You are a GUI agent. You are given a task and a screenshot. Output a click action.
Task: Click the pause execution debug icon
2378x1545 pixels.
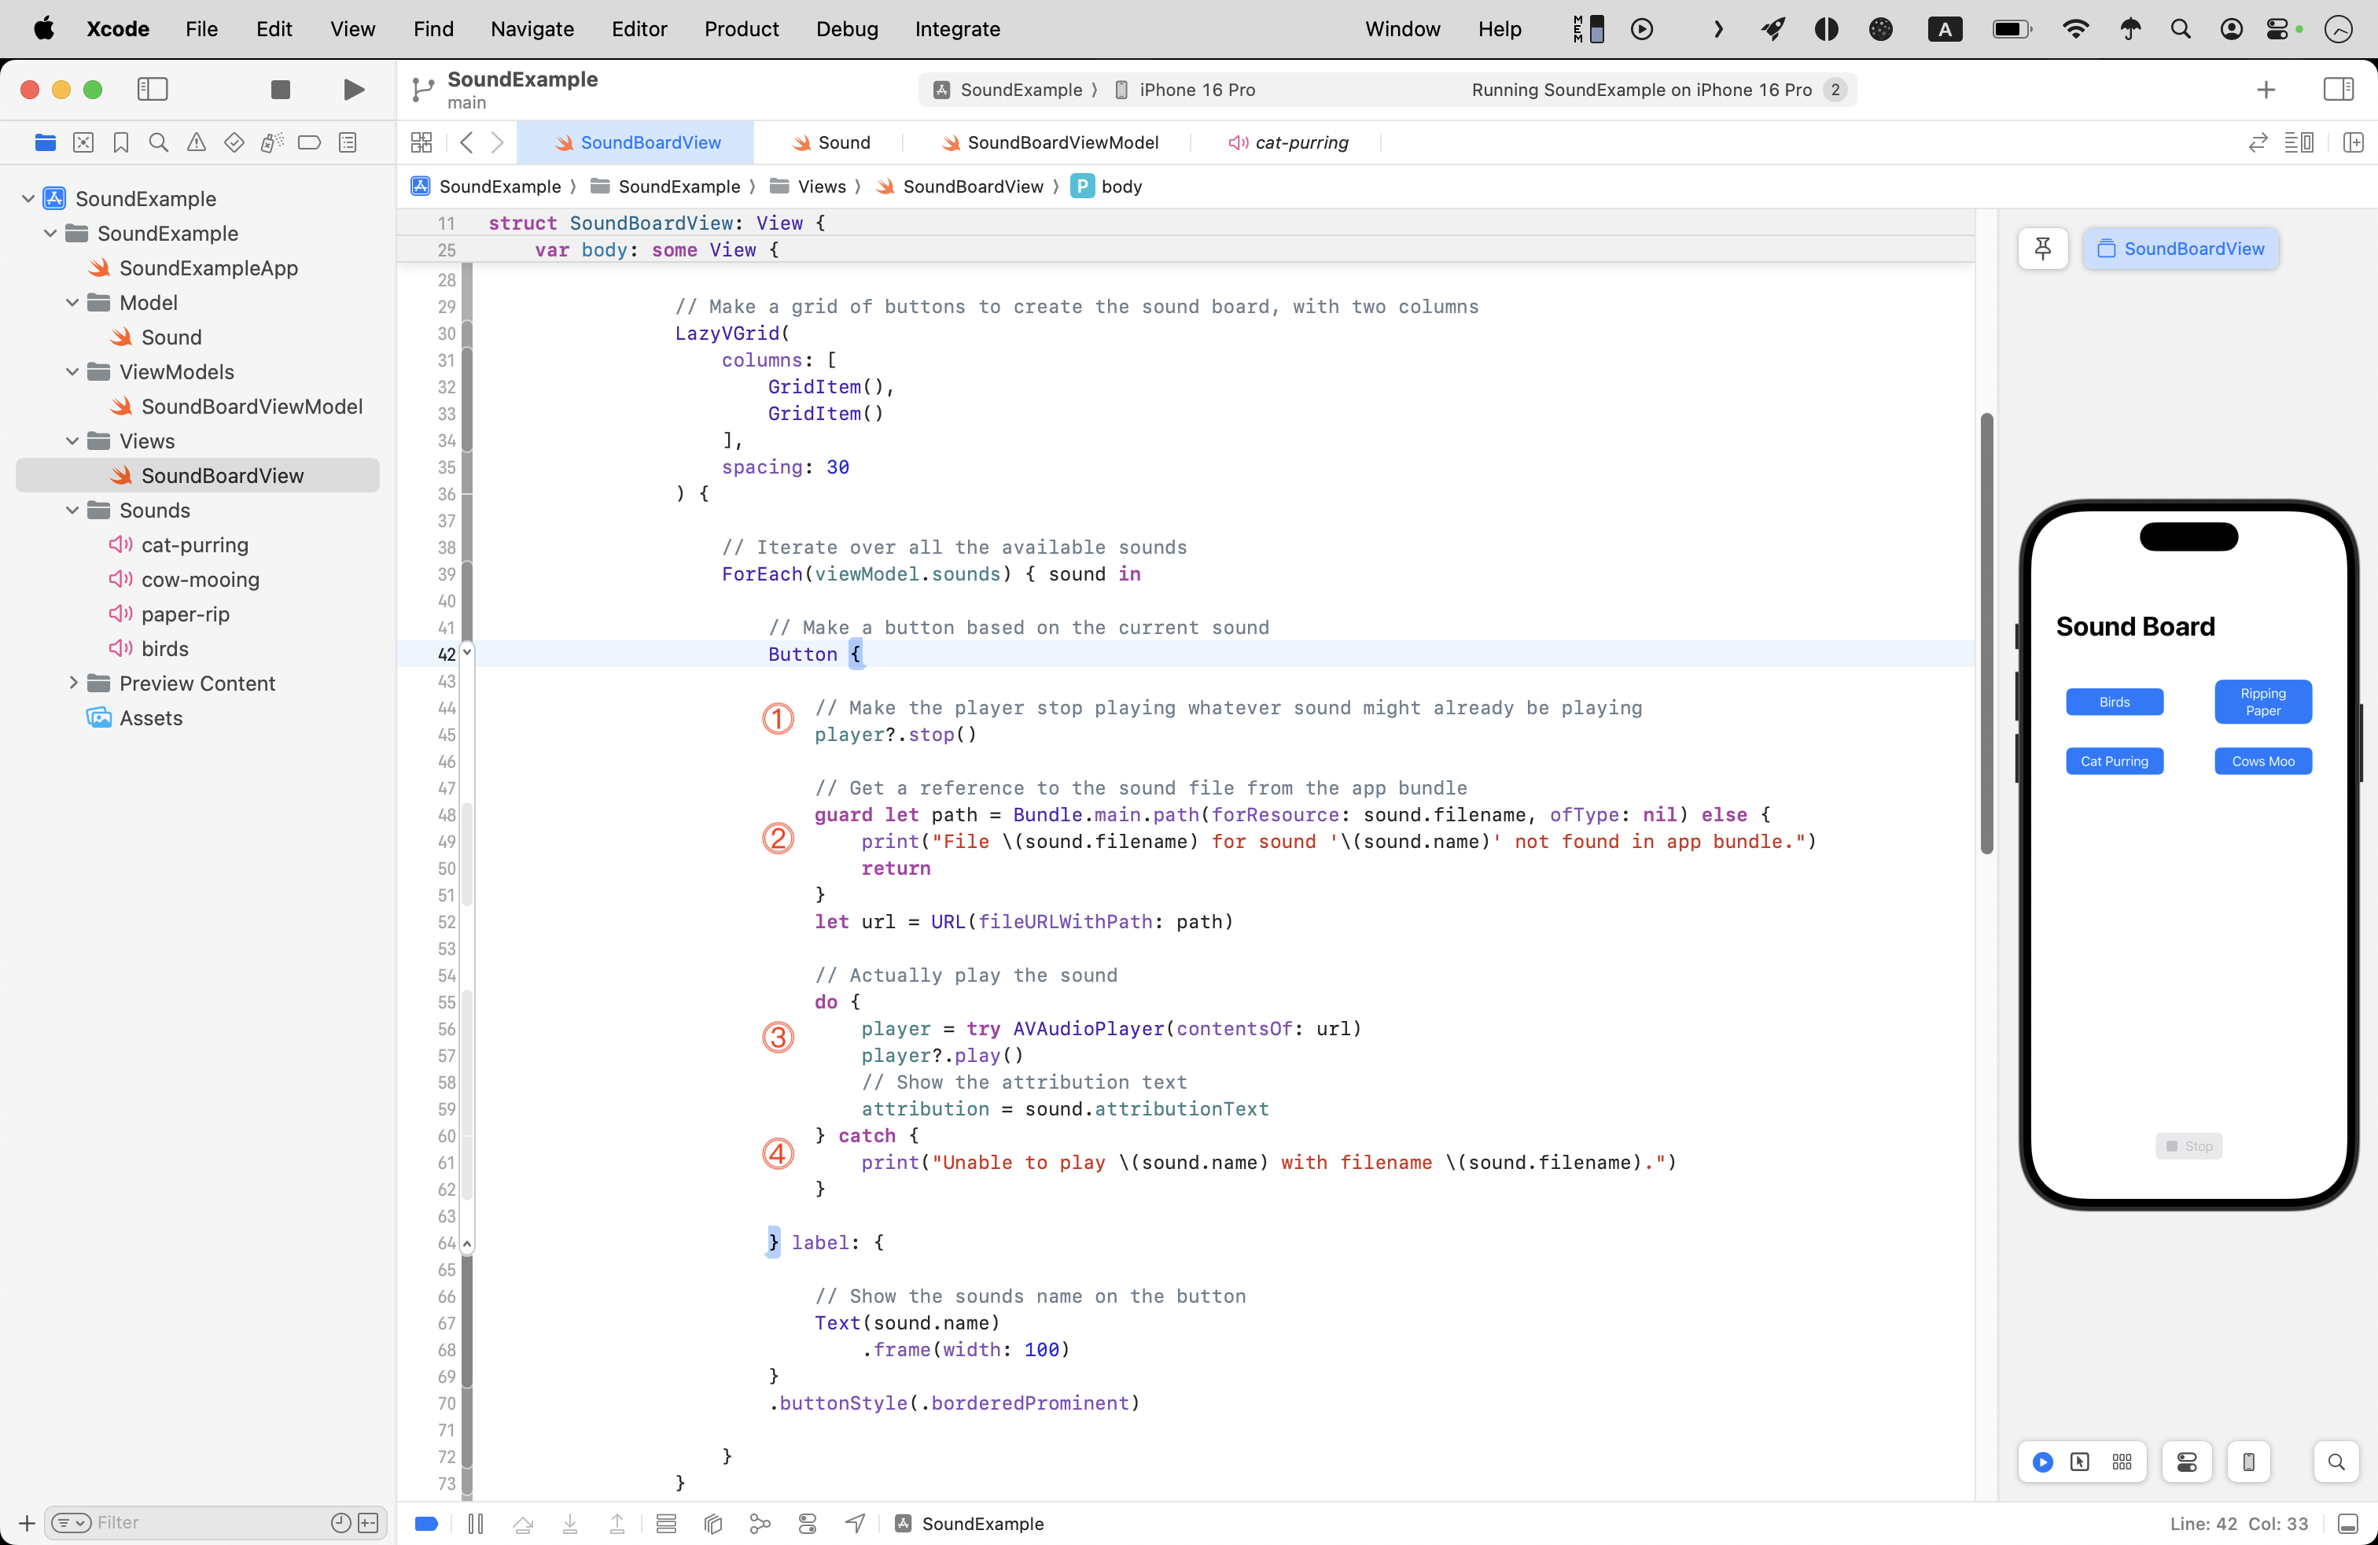point(476,1523)
